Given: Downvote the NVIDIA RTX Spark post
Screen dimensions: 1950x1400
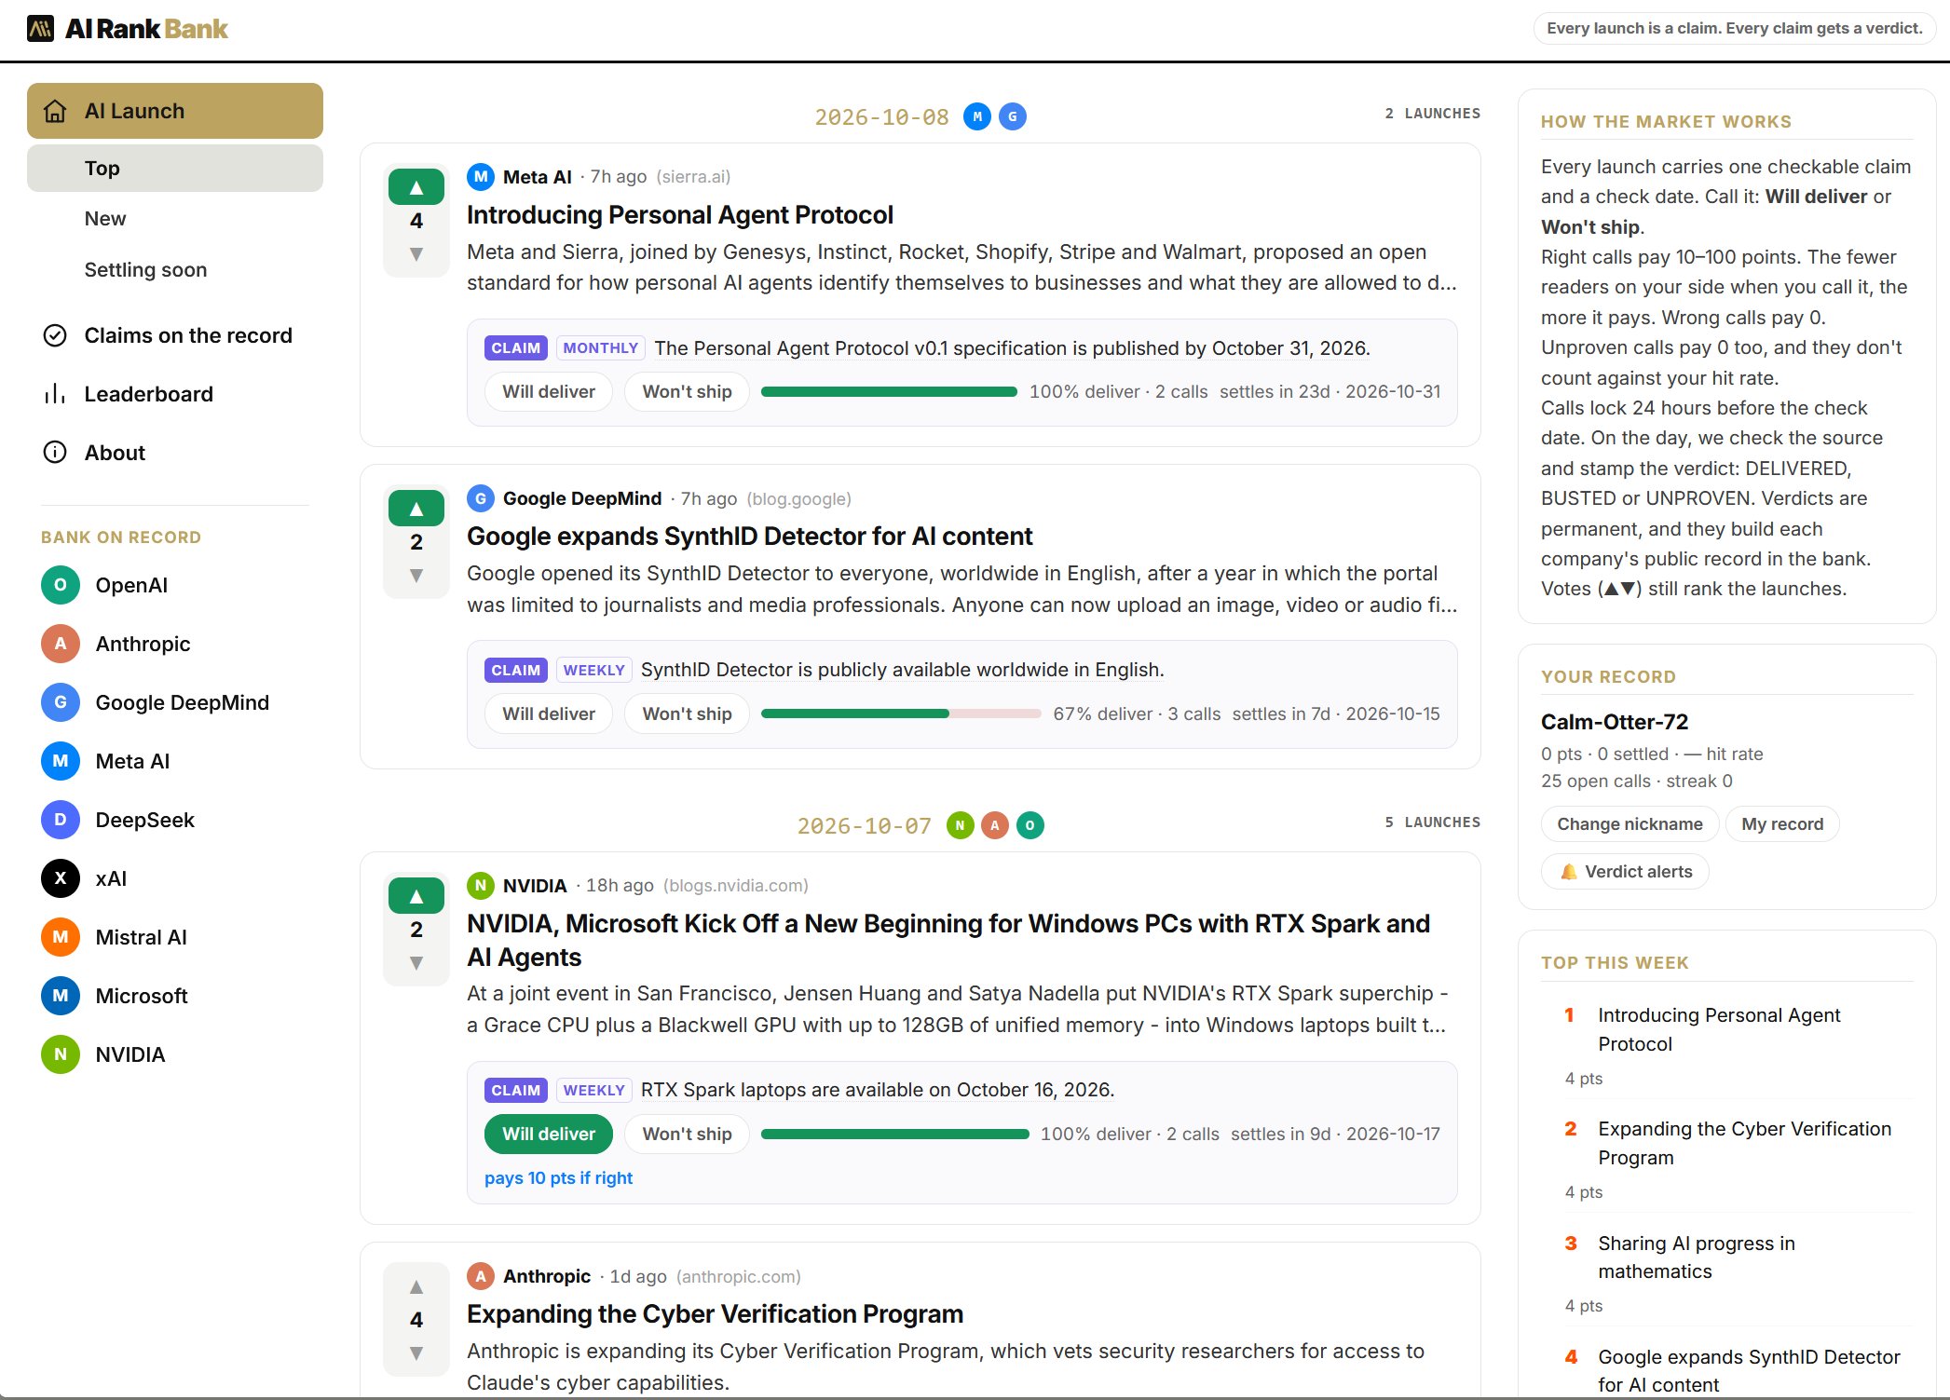Looking at the screenshot, I should 416,963.
